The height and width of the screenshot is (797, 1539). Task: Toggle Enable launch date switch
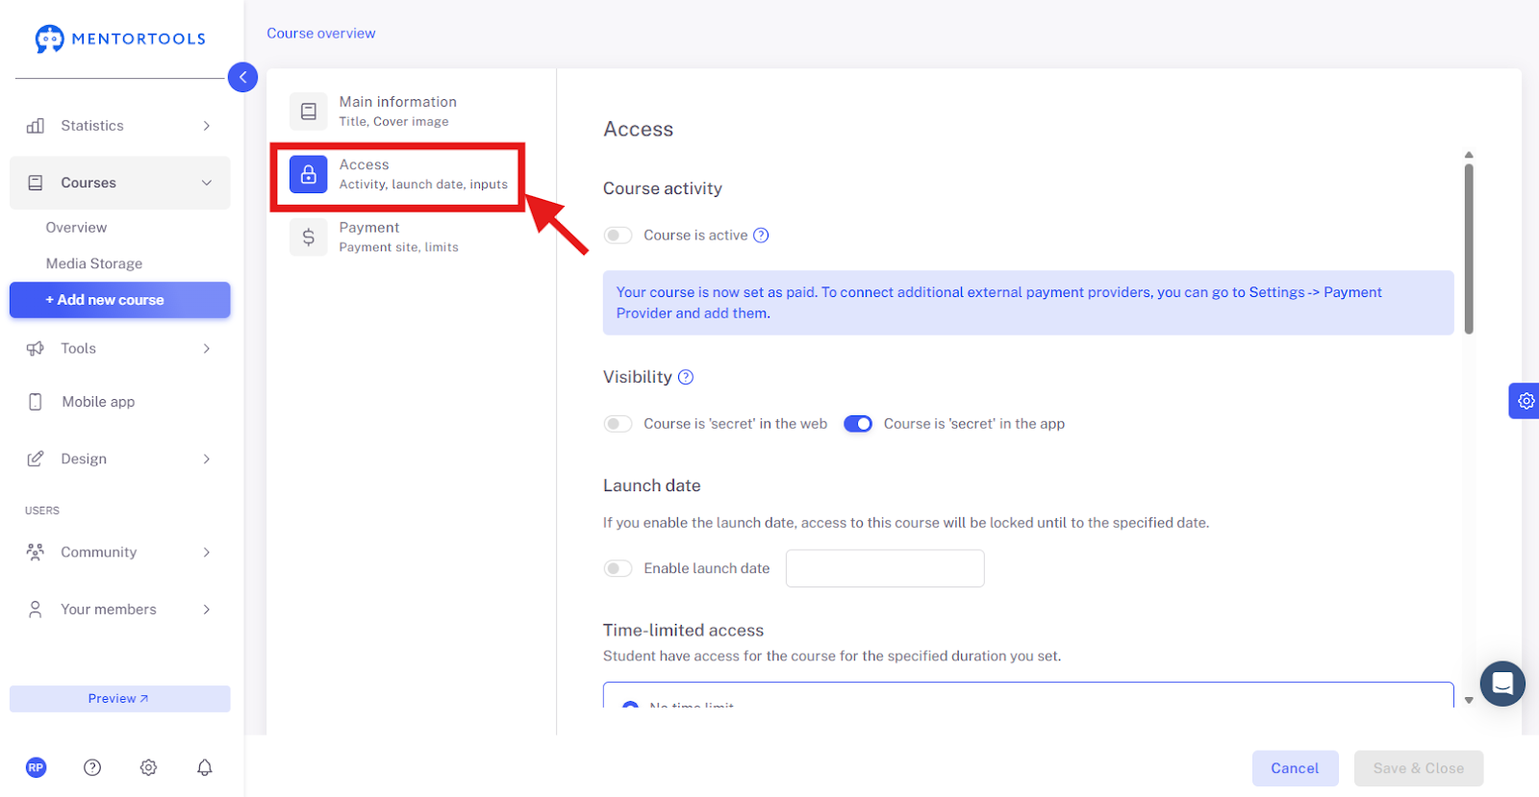618,568
